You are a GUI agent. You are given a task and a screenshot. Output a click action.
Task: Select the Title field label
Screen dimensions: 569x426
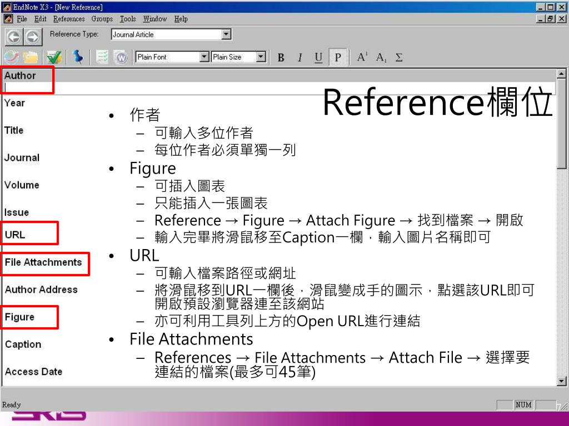[x=14, y=130]
